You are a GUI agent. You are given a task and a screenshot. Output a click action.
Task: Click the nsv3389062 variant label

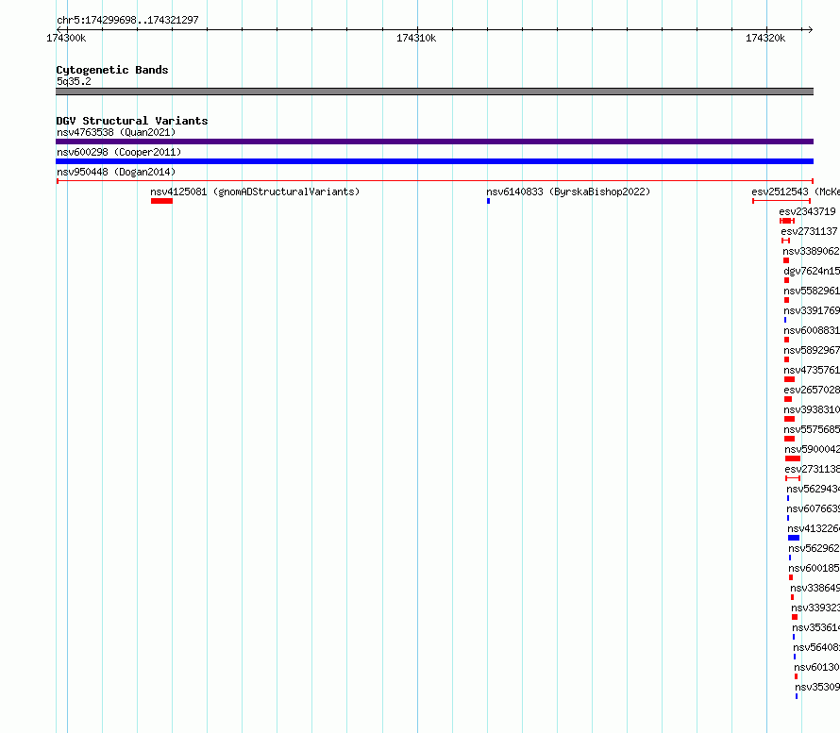coord(811,251)
